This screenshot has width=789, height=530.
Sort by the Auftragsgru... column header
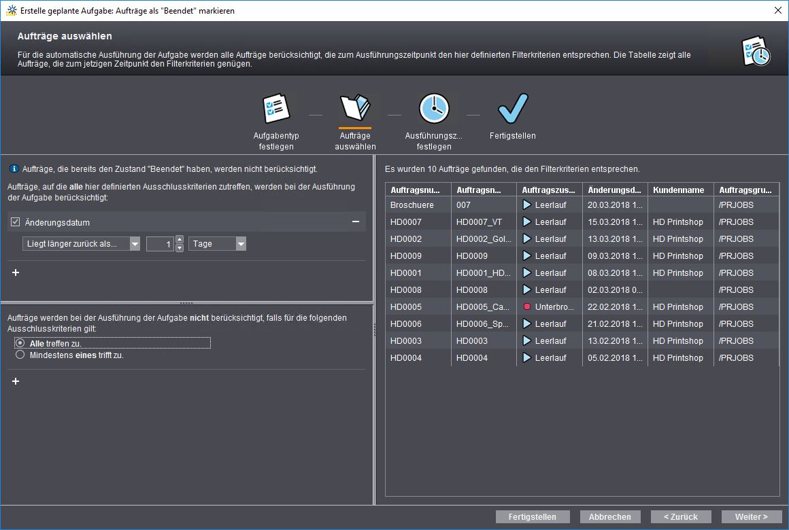click(x=746, y=190)
